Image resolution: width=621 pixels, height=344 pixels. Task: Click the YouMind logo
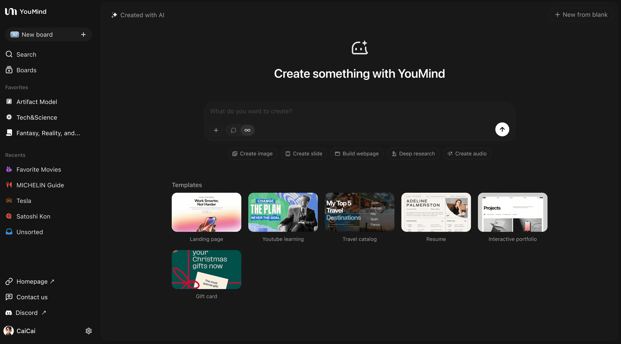click(x=26, y=12)
